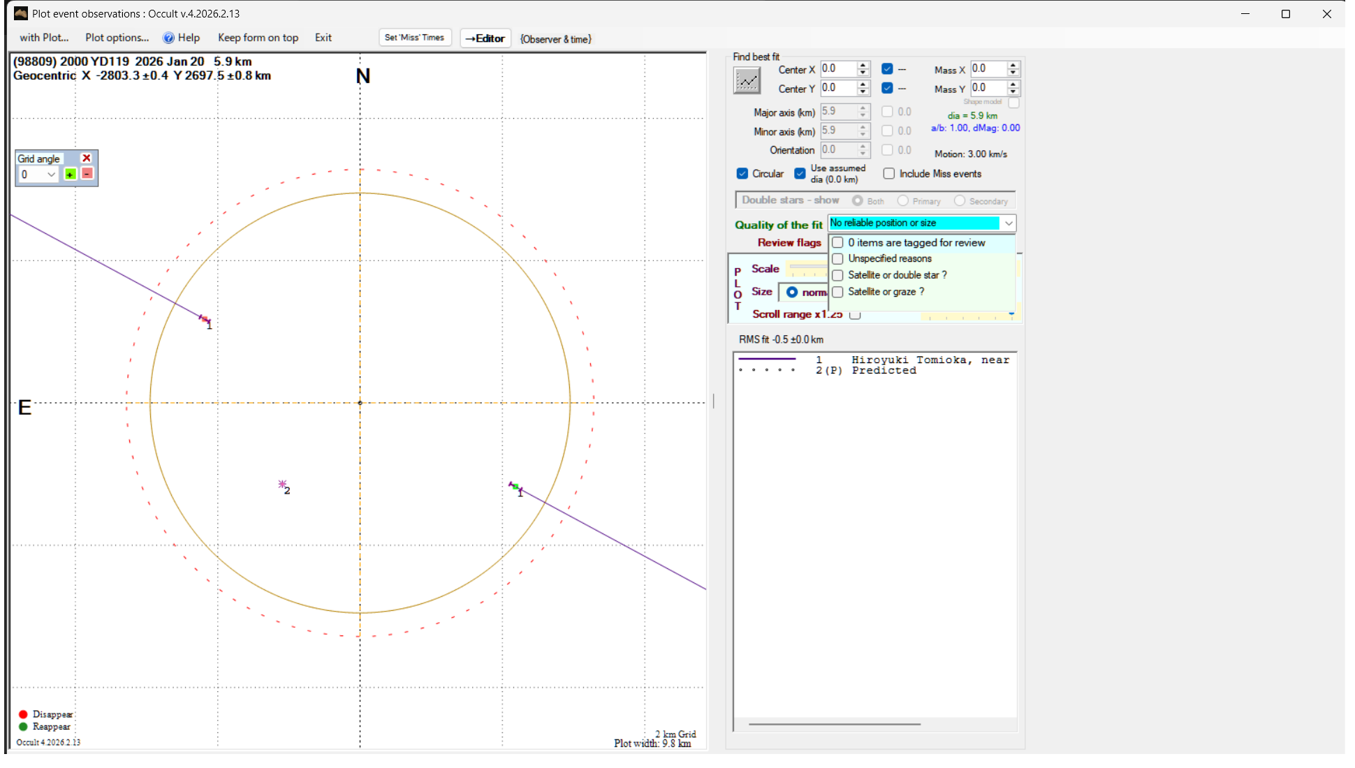Decrease Center Y with down arrow
The image size is (1355, 768).
pyautogui.click(x=863, y=92)
